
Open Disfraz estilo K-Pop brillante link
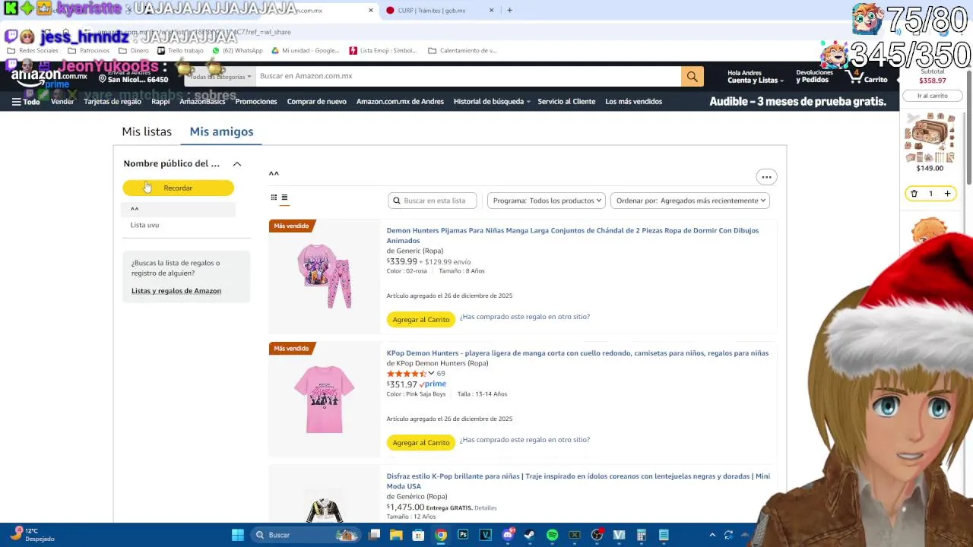[x=578, y=481]
